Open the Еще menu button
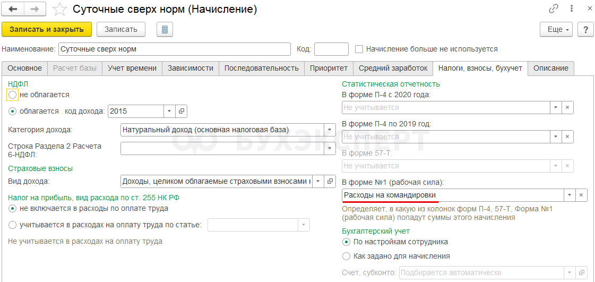Viewport: 595px width, 282px height. click(557, 29)
